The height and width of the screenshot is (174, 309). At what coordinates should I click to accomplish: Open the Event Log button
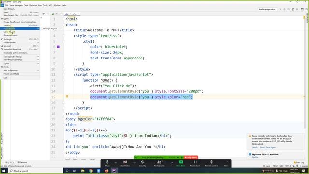pyautogui.click(x=299, y=162)
